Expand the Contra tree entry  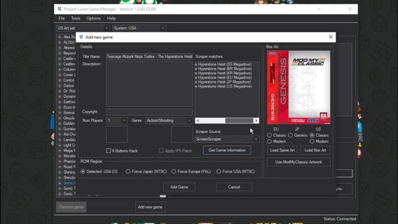(60, 80)
